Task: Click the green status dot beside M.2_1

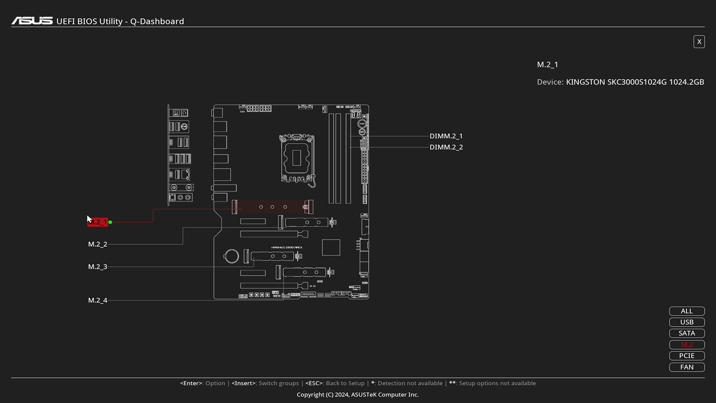Action: point(110,222)
